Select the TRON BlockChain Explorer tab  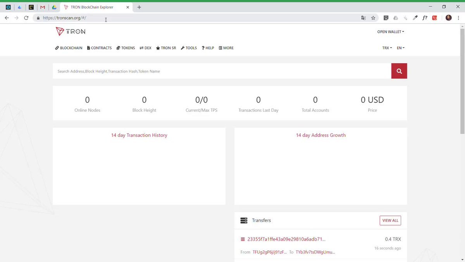(x=96, y=7)
